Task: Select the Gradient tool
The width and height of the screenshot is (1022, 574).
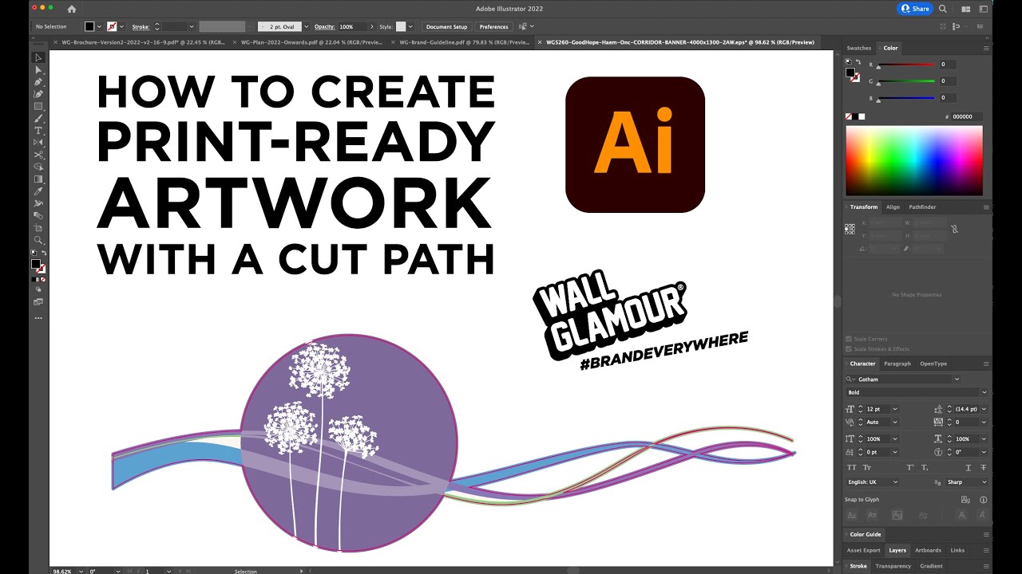Action: 38,179
